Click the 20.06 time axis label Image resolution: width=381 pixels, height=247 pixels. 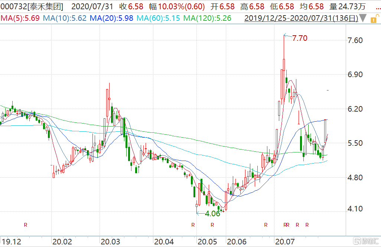(237, 242)
